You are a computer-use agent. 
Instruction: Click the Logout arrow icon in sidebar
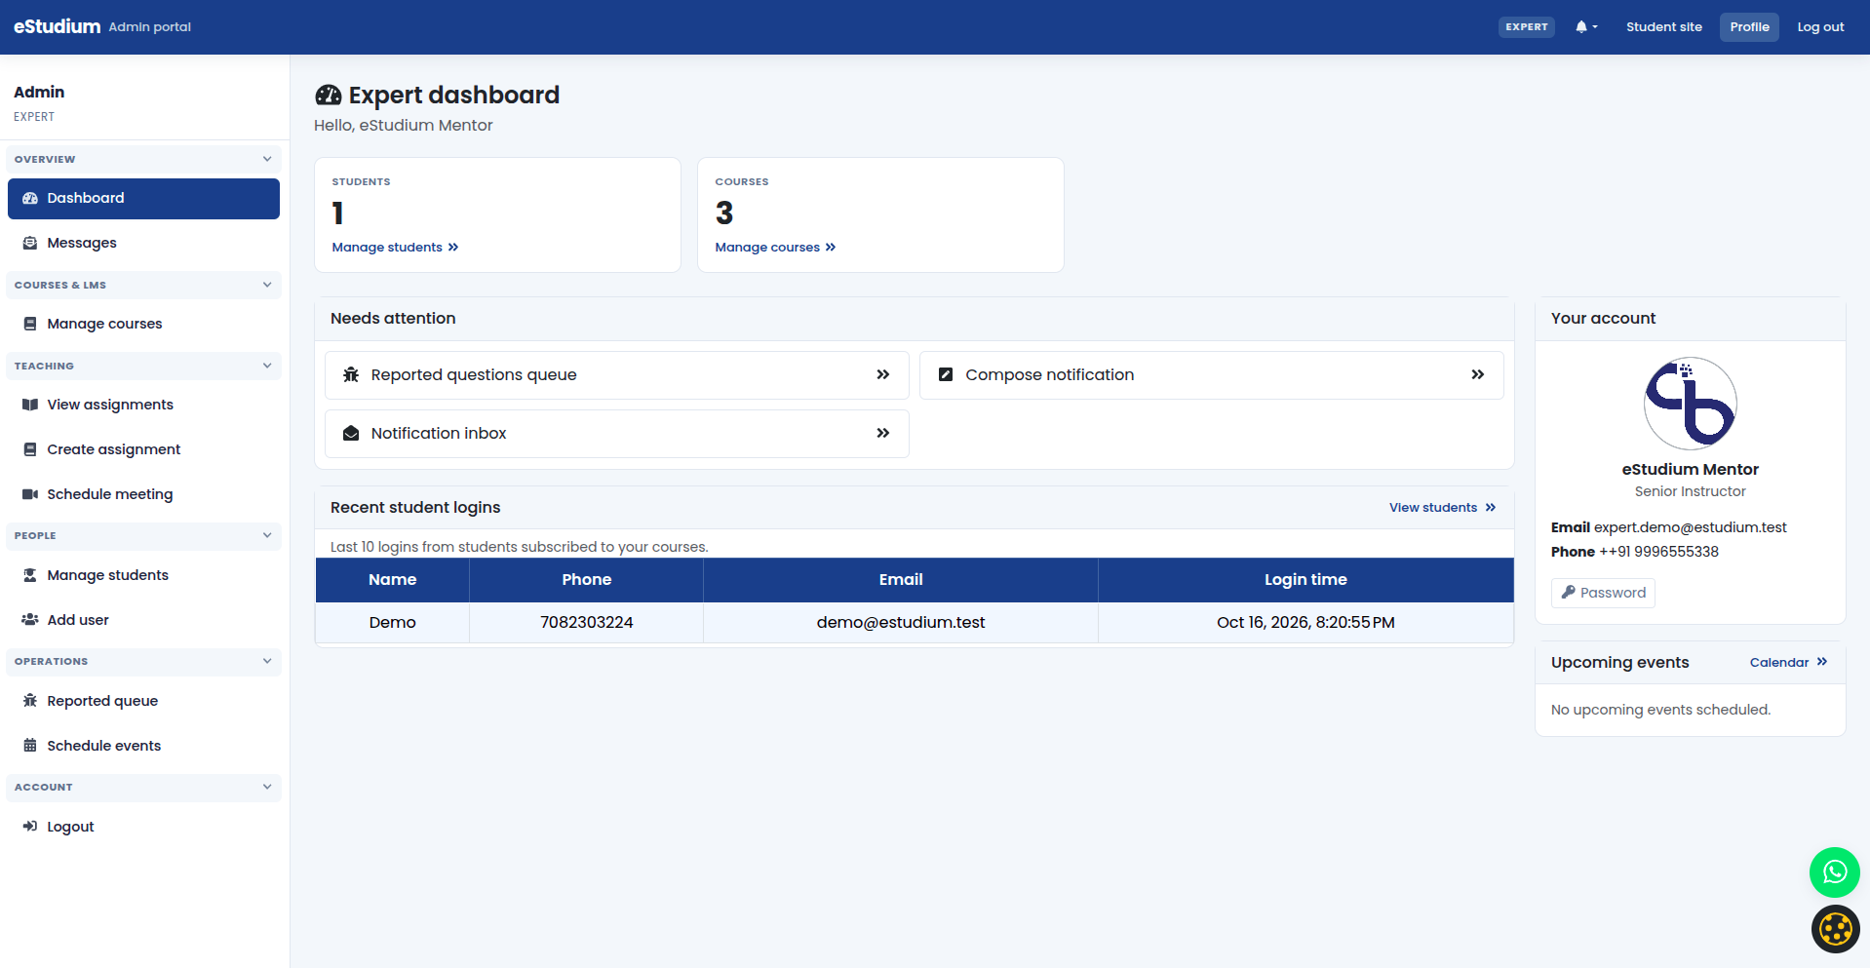[x=30, y=827]
